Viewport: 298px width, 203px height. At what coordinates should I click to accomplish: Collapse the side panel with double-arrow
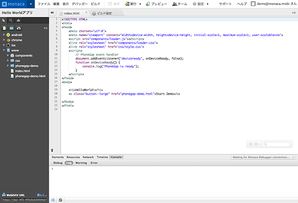52,12
